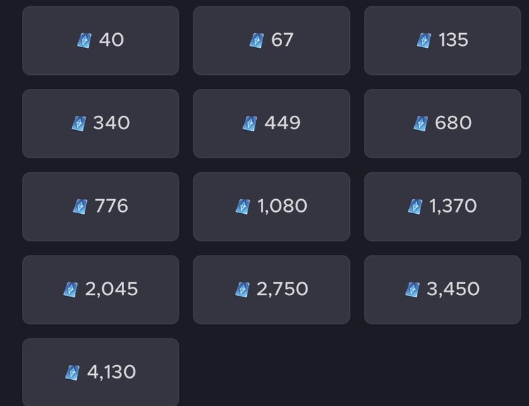
Task: Click the ticket icon next to 776
Action: tap(80, 206)
